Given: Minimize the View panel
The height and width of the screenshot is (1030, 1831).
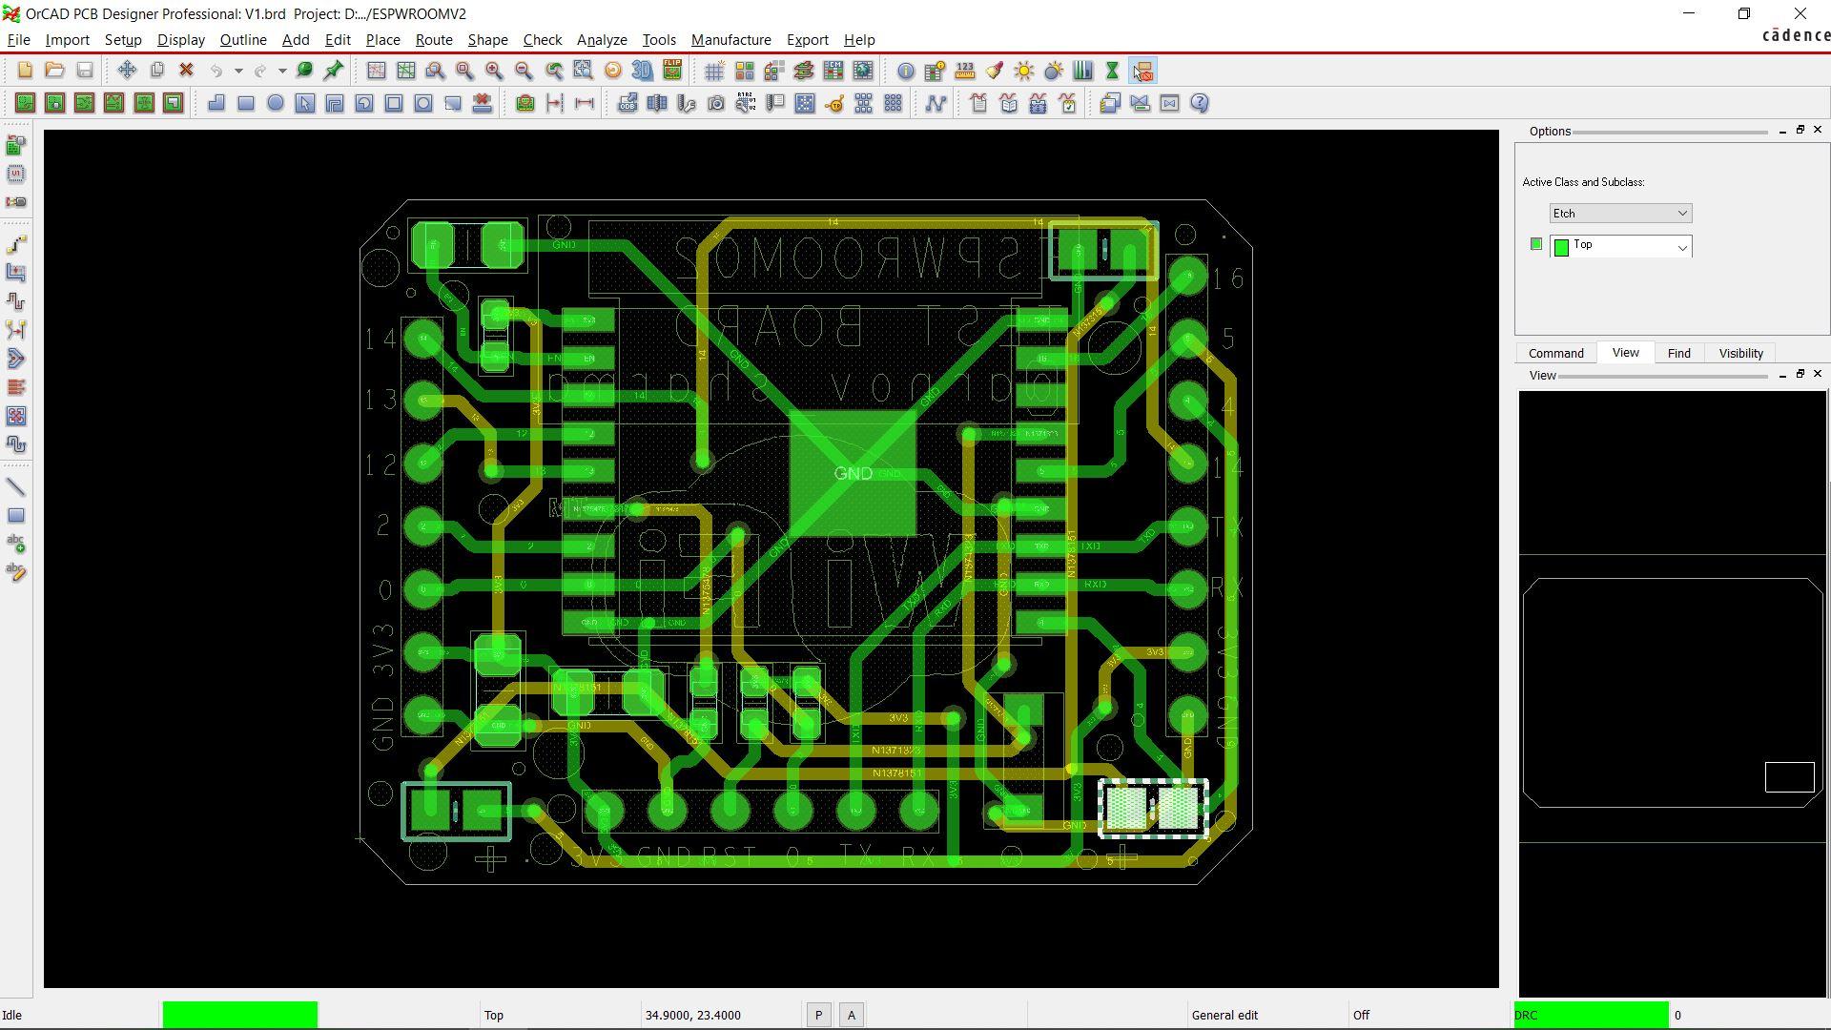Looking at the screenshot, I should coord(1782,375).
